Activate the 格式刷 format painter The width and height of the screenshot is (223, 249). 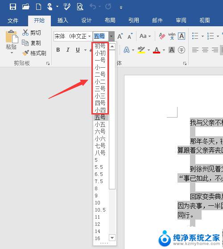(x=34, y=53)
